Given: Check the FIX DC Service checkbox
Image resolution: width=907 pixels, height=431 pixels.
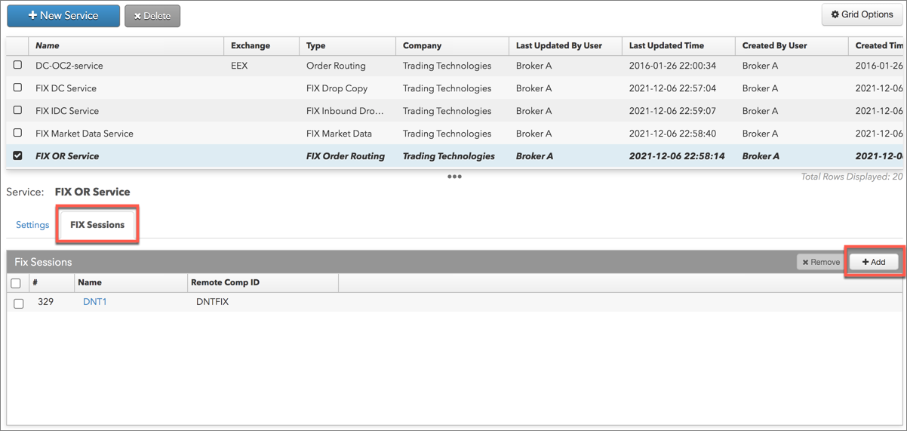Looking at the screenshot, I should click(x=18, y=88).
